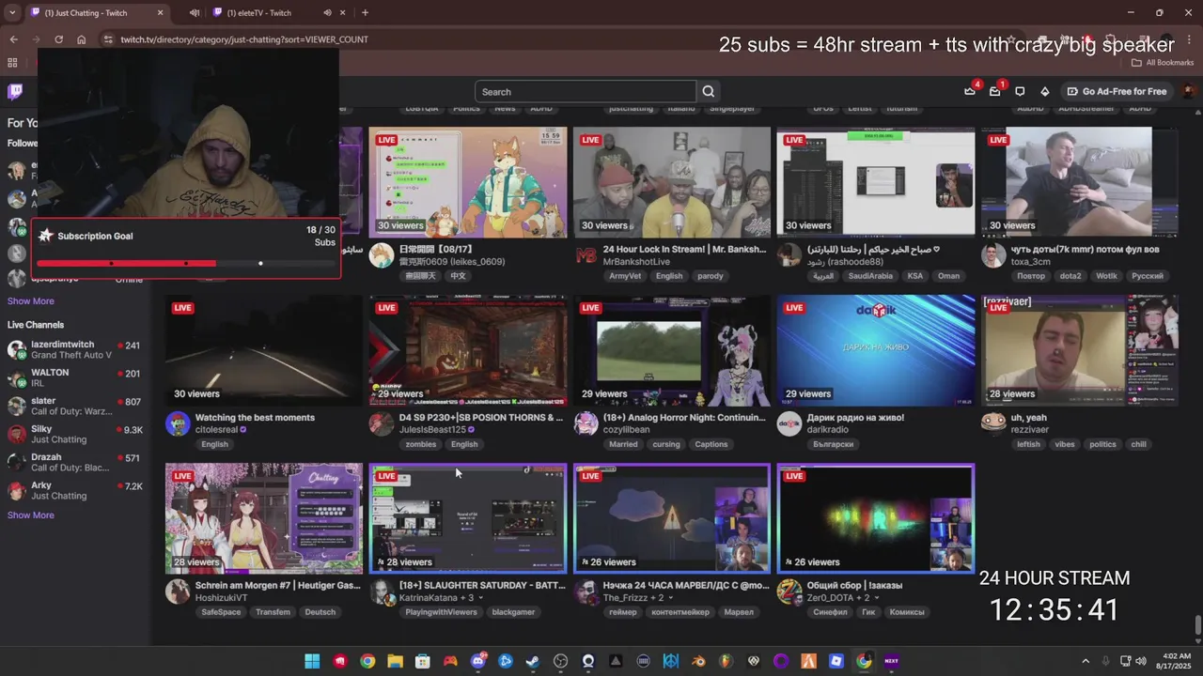The width and height of the screenshot is (1203, 676).
Task: Open 24 Hour Lock In Stream thumbnail
Action: pyautogui.click(x=672, y=182)
